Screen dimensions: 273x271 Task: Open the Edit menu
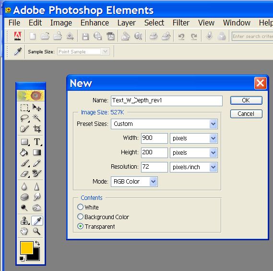[35, 23]
